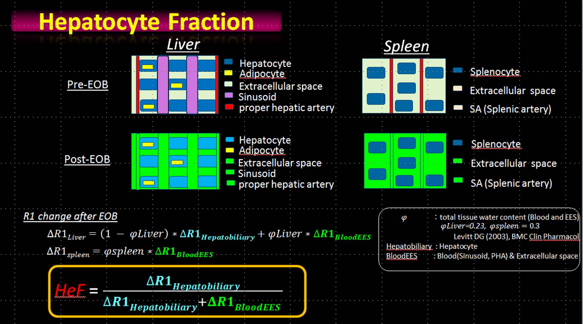Click the Levitt DG (2003) citation text
583x324 pixels.
pyautogui.click(x=516, y=236)
